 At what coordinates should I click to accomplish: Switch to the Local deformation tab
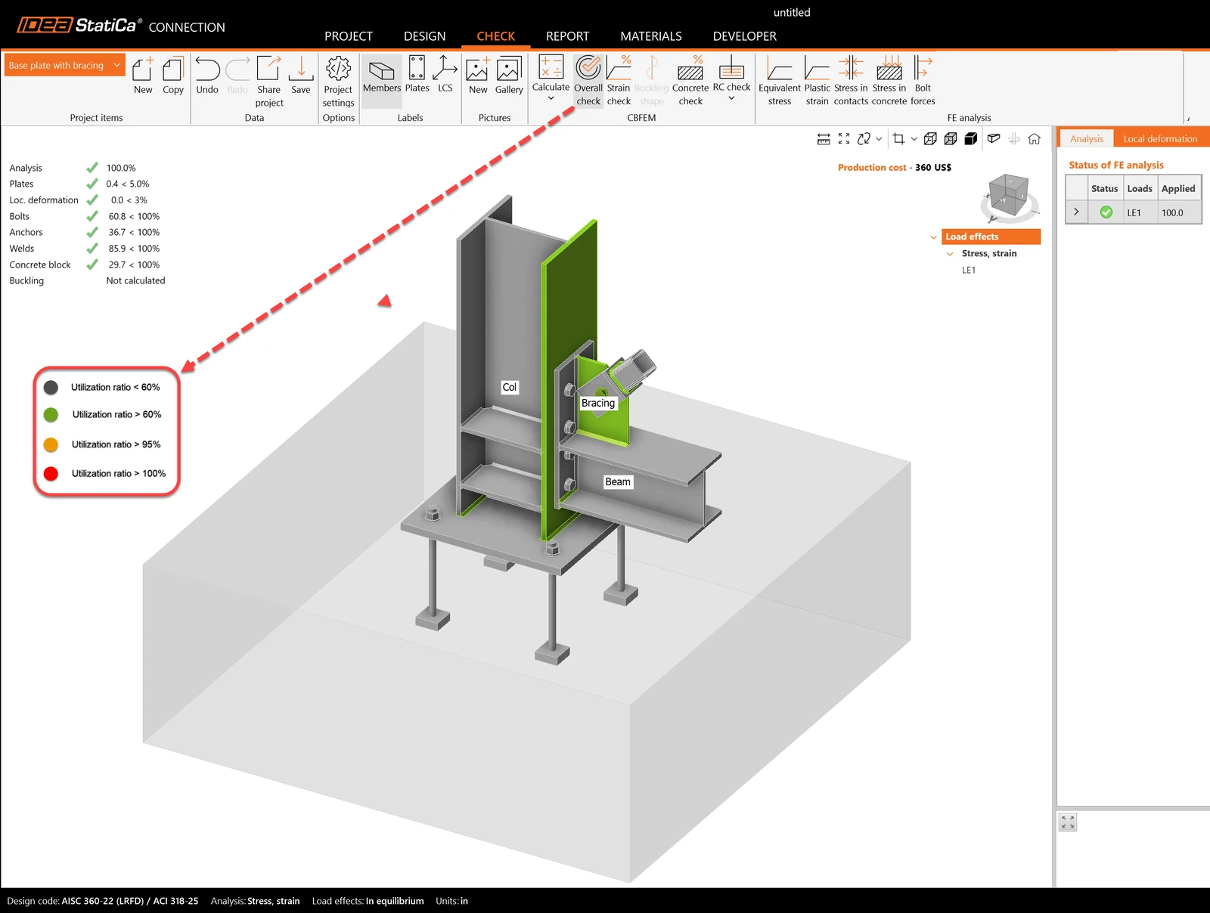(1160, 139)
